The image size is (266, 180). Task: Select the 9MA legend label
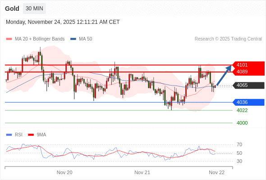pyautogui.click(x=41, y=135)
